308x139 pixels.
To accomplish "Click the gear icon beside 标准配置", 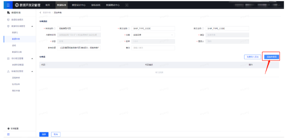I will (8, 129).
